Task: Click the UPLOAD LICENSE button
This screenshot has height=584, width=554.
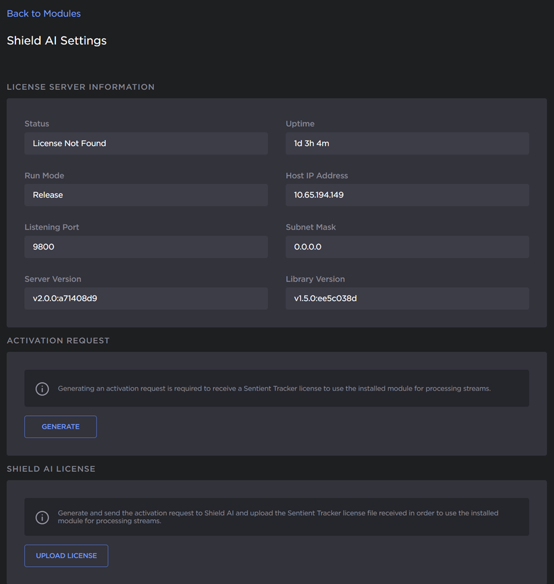Action: pos(66,556)
